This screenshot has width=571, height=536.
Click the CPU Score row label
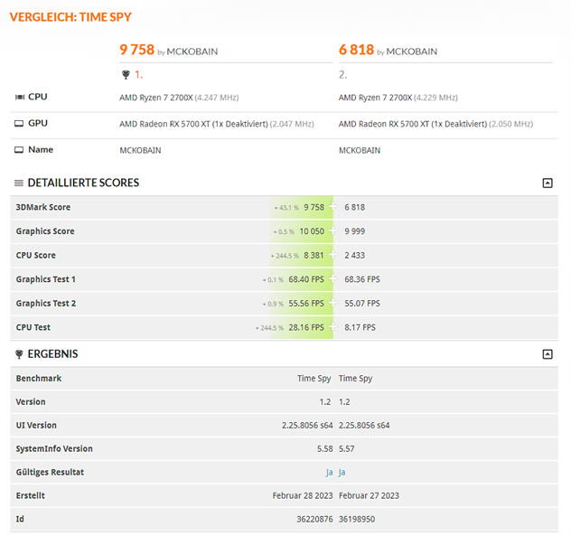(x=36, y=255)
